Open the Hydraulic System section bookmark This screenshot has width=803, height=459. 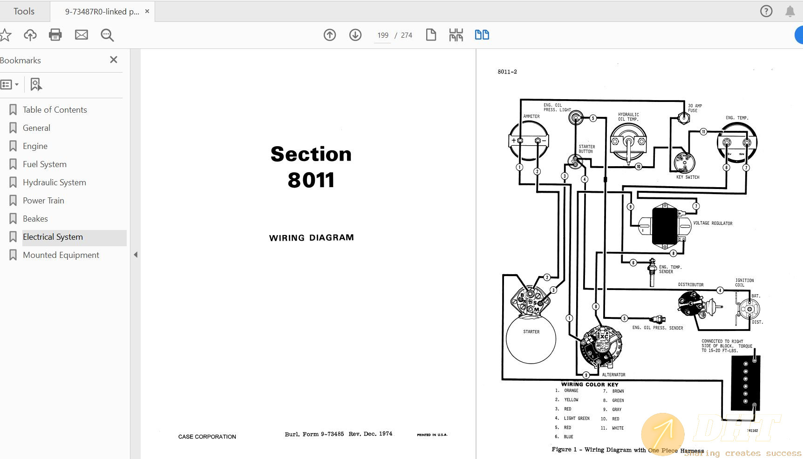point(54,182)
